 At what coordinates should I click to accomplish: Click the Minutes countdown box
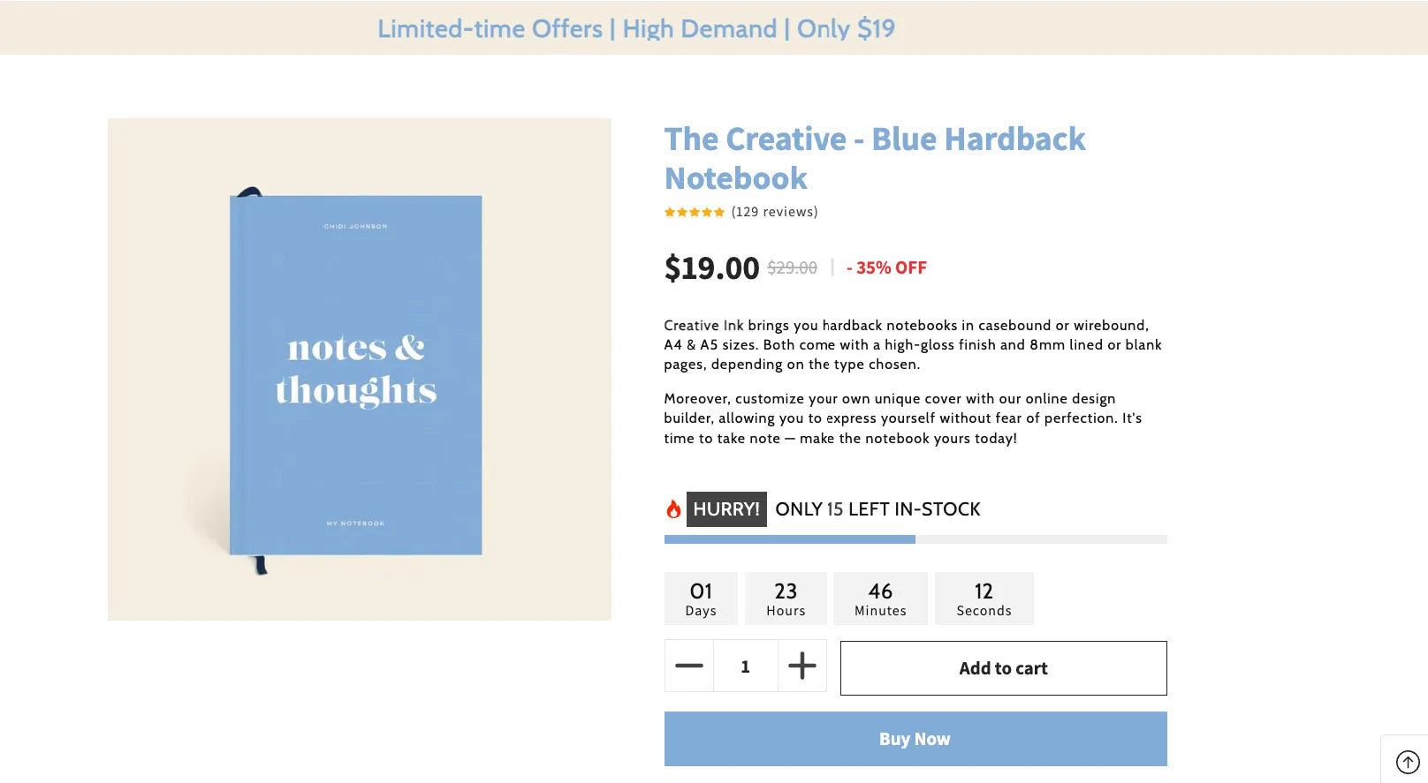coord(880,599)
